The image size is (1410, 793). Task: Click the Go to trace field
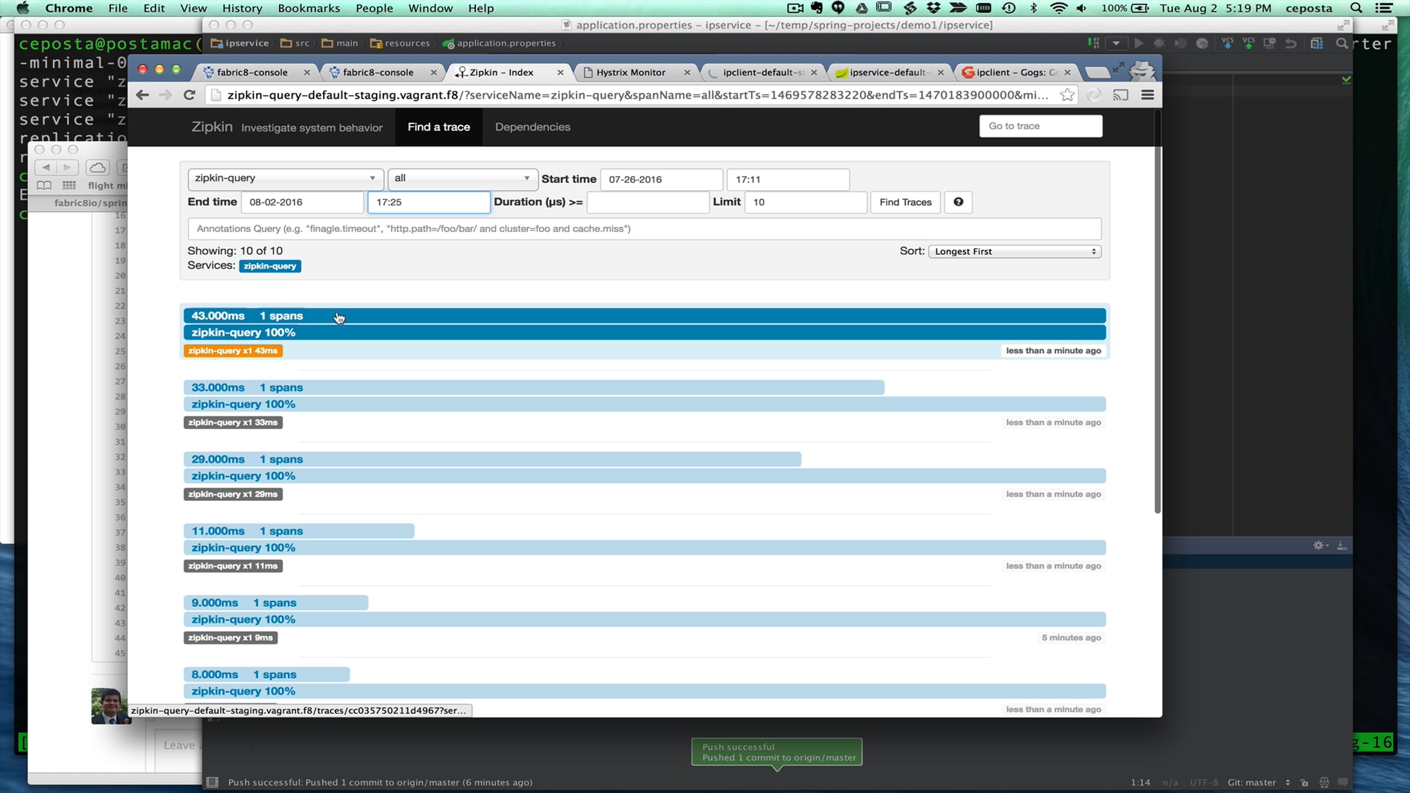[1040, 126]
